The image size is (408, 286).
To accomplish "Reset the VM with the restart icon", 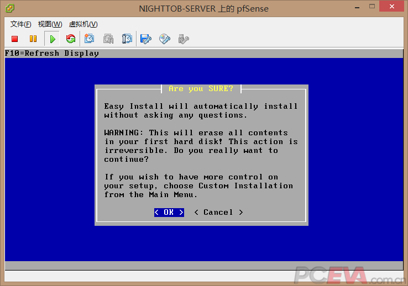I will pos(70,39).
